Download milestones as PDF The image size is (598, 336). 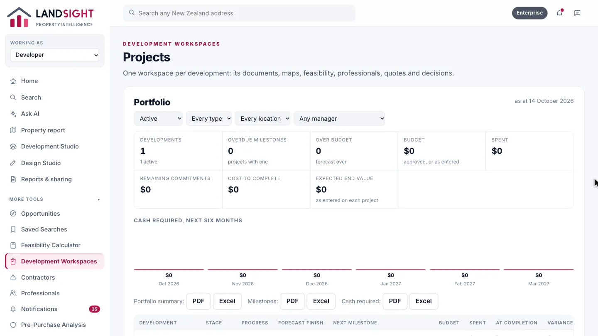[x=292, y=301]
